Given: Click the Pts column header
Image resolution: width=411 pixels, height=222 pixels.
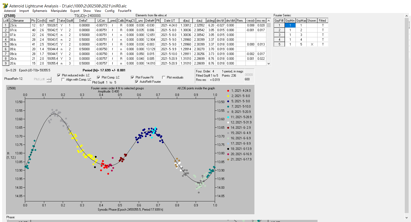Looking at the screenshot, I should [33, 21].
